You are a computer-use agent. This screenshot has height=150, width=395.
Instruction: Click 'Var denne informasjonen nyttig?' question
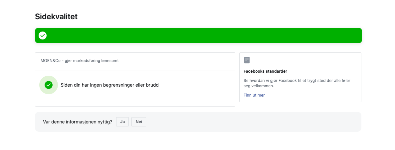[78, 122]
